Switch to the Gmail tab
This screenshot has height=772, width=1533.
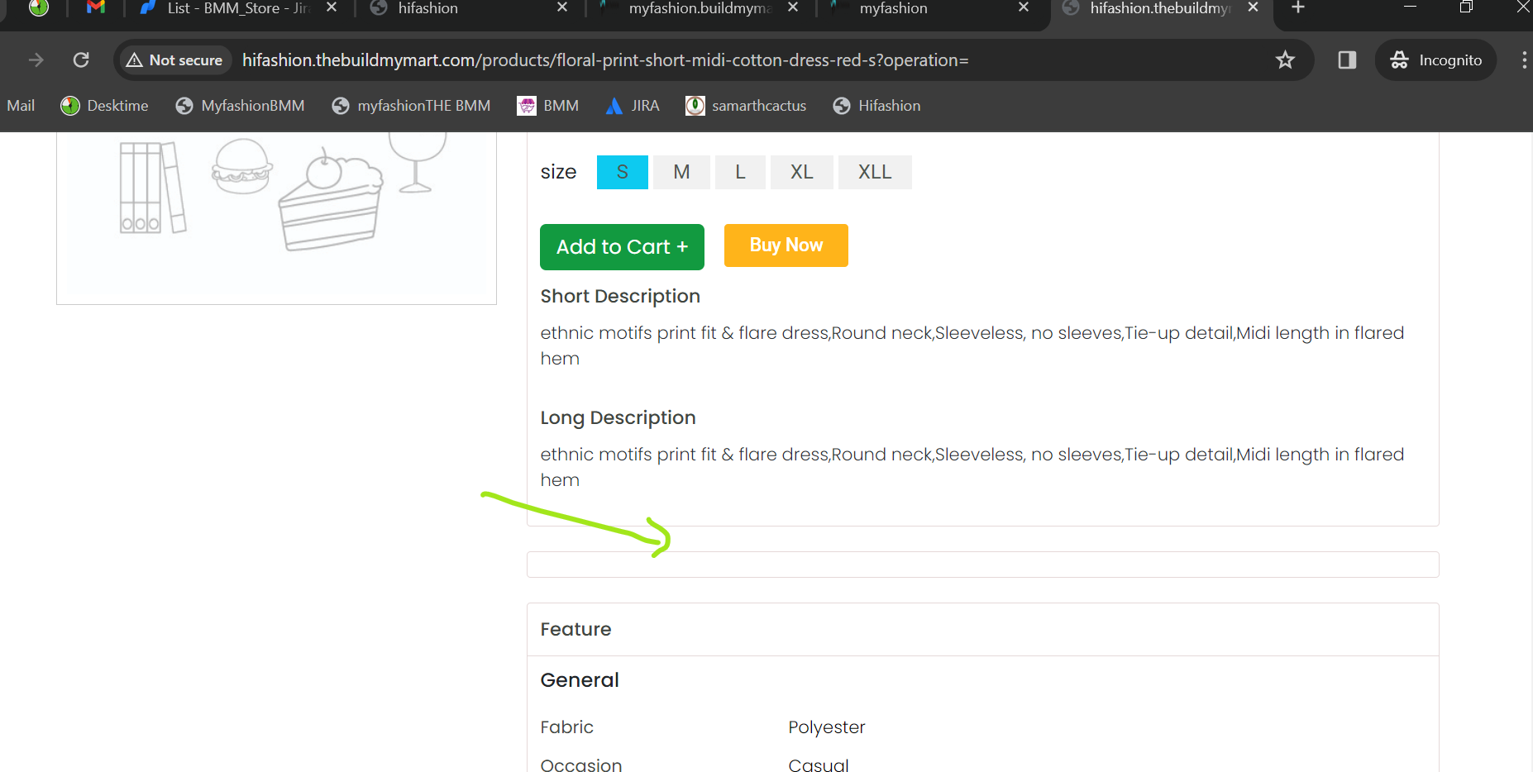[96, 8]
